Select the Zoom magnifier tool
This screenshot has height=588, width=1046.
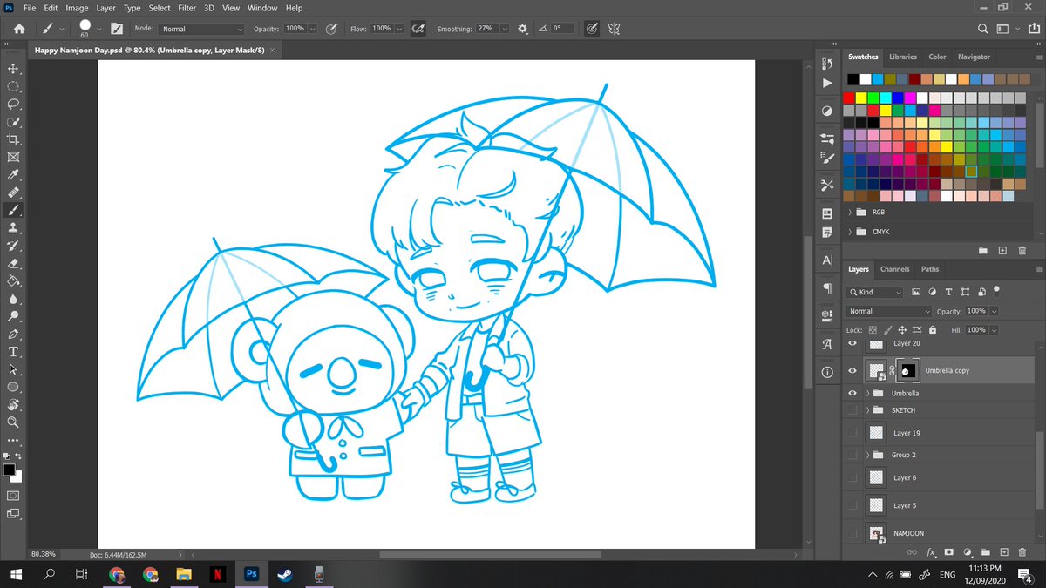coord(13,422)
